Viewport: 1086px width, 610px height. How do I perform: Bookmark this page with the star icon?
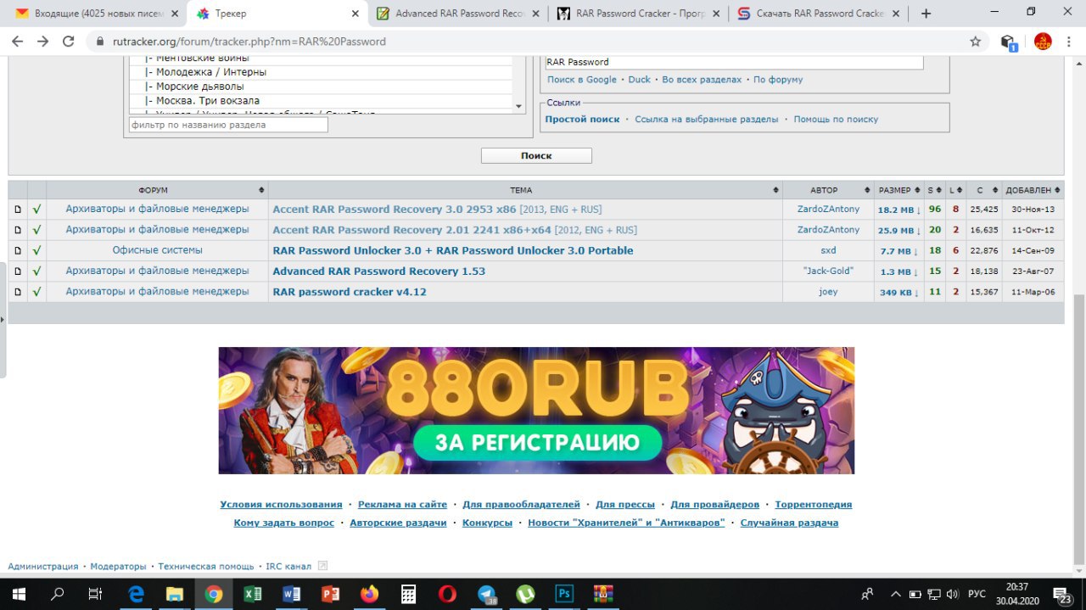click(x=976, y=42)
